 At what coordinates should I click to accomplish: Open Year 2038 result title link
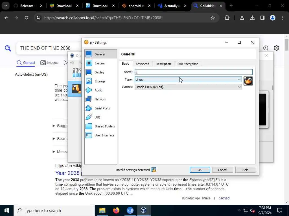pos(67,173)
